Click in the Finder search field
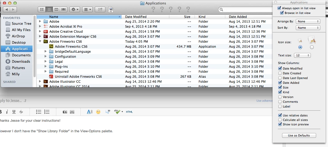This screenshot has height=147, width=328. pos(246,9)
